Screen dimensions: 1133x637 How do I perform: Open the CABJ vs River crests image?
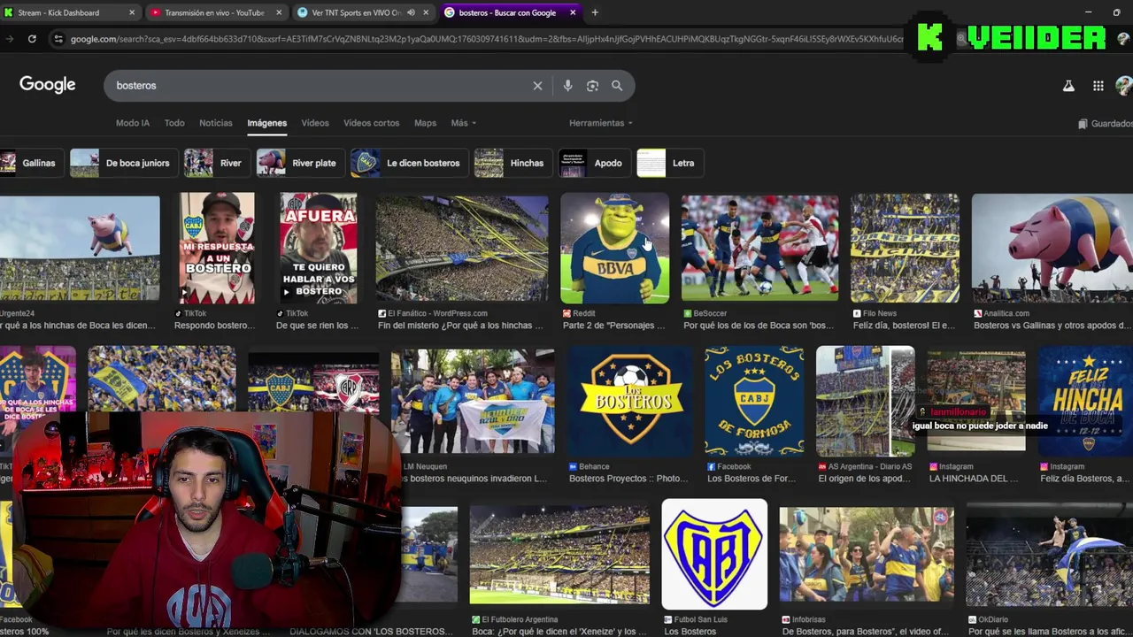point(313,383)
